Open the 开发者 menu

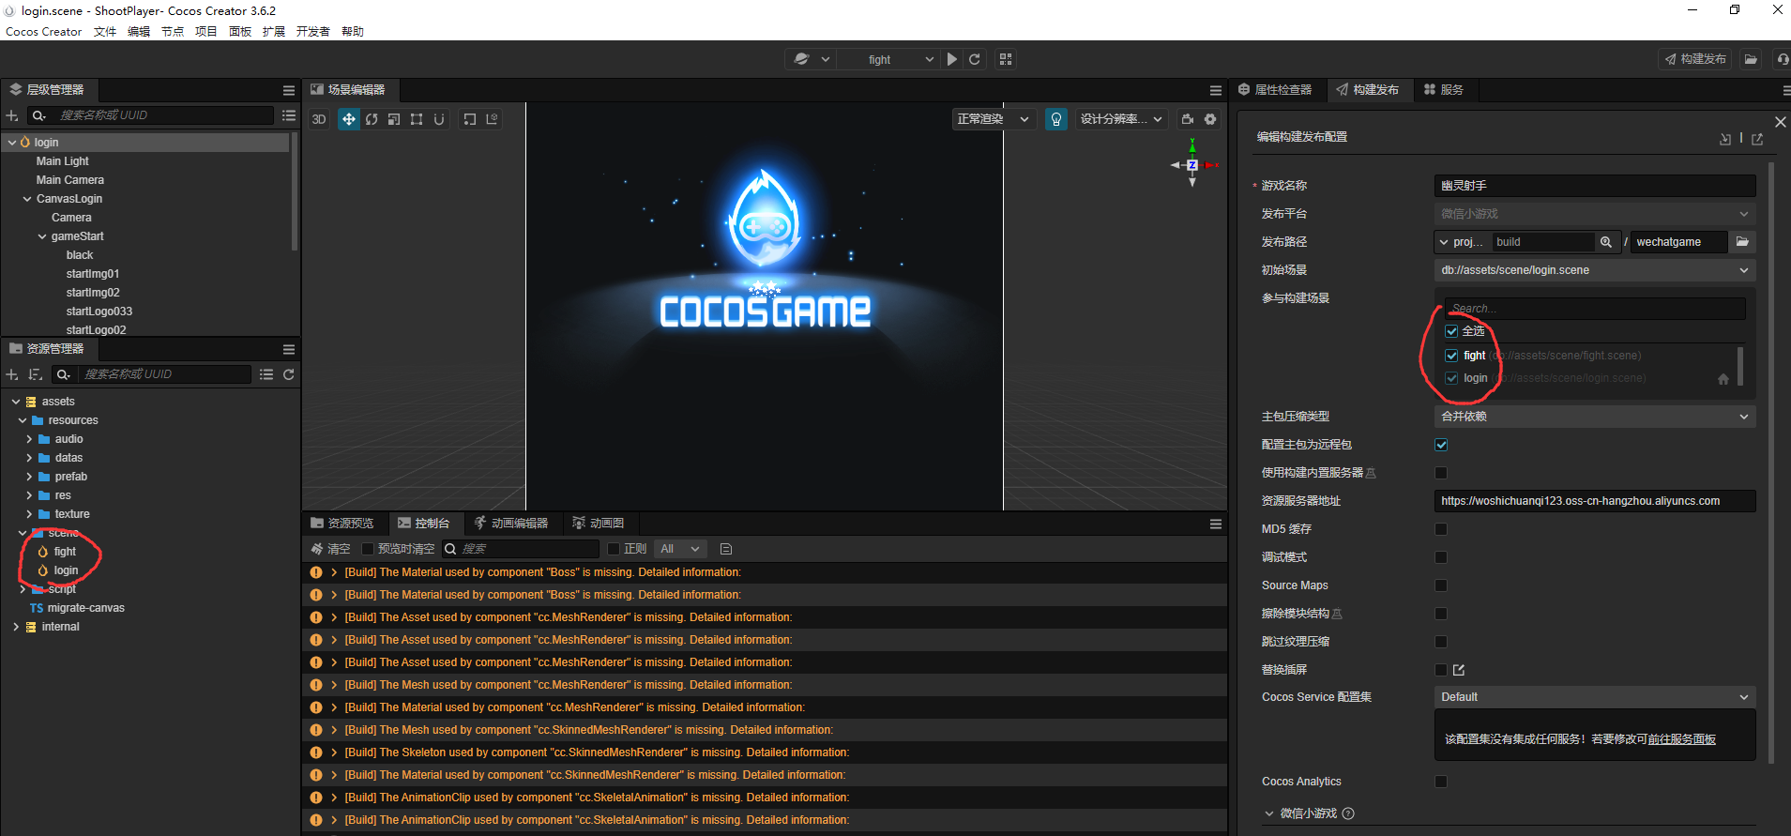313,32
